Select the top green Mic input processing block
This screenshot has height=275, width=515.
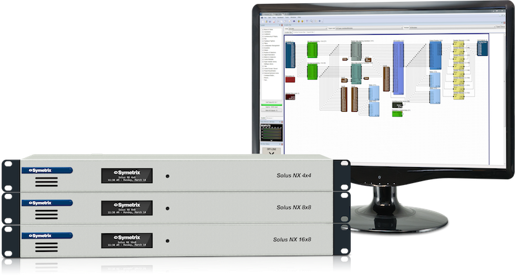312,50
